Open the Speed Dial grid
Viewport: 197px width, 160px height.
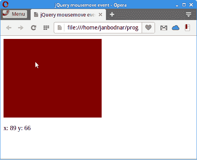coord(46,28)
